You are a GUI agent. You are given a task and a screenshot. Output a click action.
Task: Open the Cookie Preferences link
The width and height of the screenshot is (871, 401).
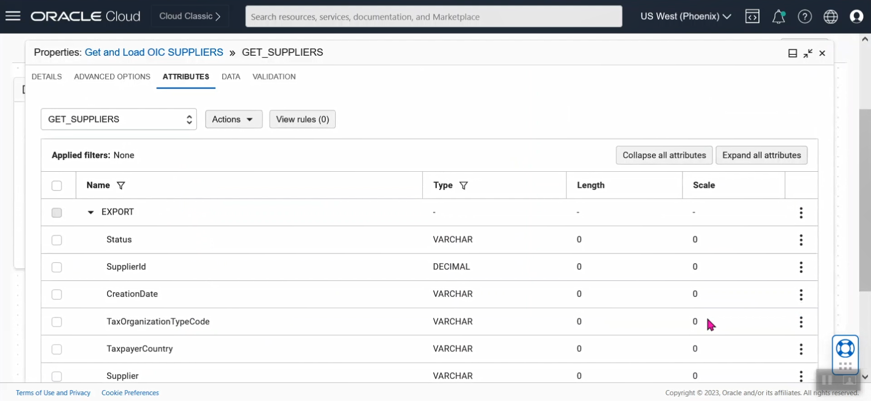tap(130, 393)
